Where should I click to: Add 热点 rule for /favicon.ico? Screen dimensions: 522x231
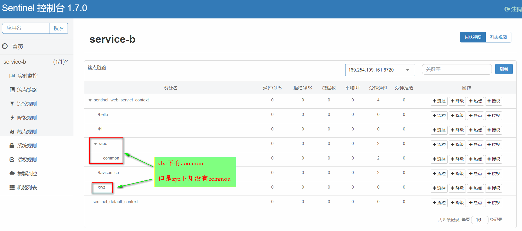[475, 174]
